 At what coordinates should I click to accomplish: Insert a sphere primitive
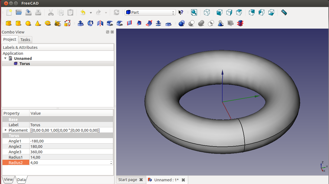click(x=28, y=23)
